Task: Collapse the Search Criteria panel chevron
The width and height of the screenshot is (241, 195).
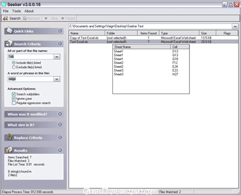Action: (60, 44)
